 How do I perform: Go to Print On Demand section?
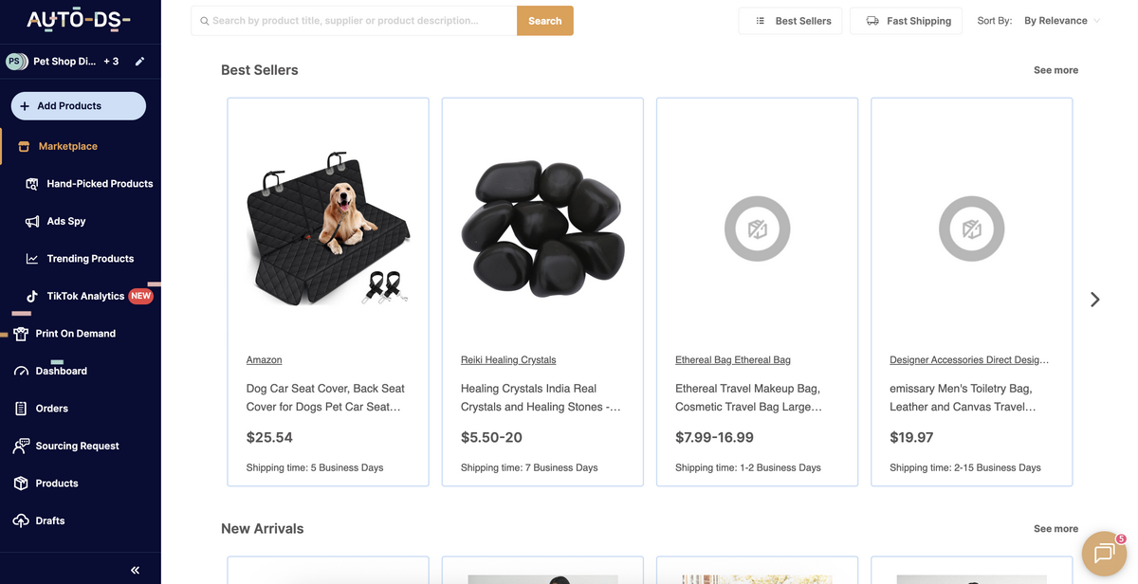coord(75,334)
